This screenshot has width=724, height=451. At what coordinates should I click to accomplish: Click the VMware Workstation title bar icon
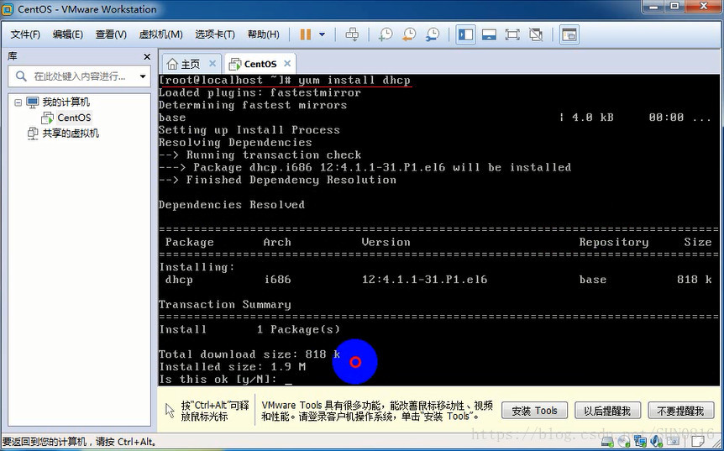[8, 8]
